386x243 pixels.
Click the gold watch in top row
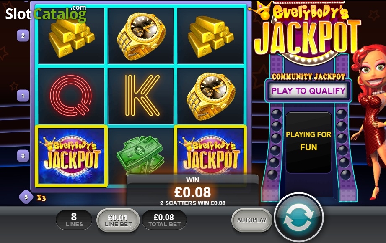(x=141, y=36)
